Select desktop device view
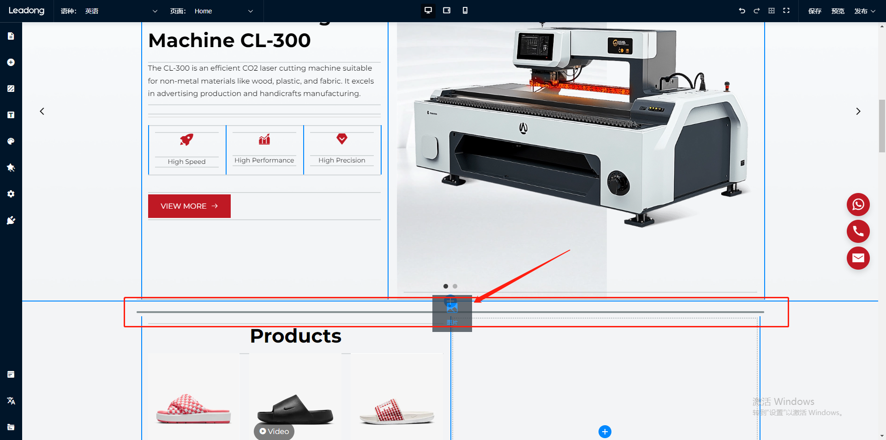 [x=428, y=11]
